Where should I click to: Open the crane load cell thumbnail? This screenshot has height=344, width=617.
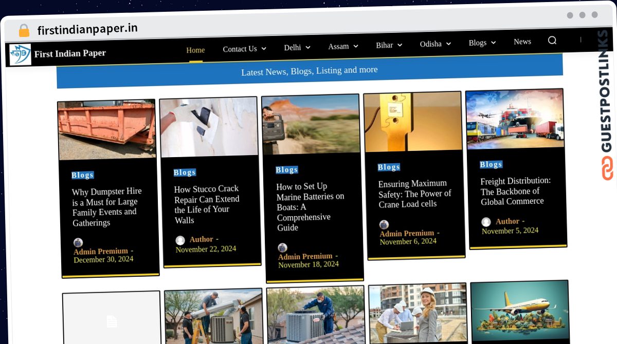click(413, 122)
